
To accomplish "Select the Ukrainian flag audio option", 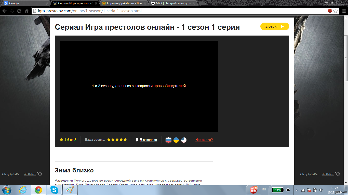I will click(176, 140).
